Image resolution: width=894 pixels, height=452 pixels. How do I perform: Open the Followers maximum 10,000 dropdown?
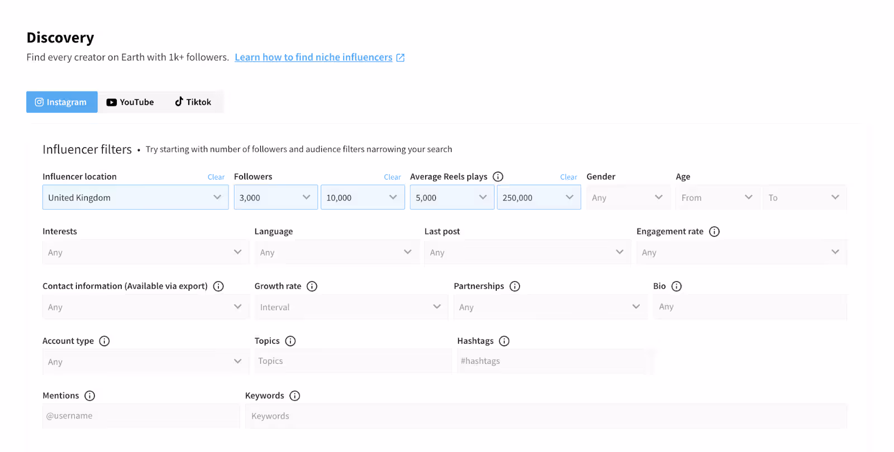click(x=363, y=198)
